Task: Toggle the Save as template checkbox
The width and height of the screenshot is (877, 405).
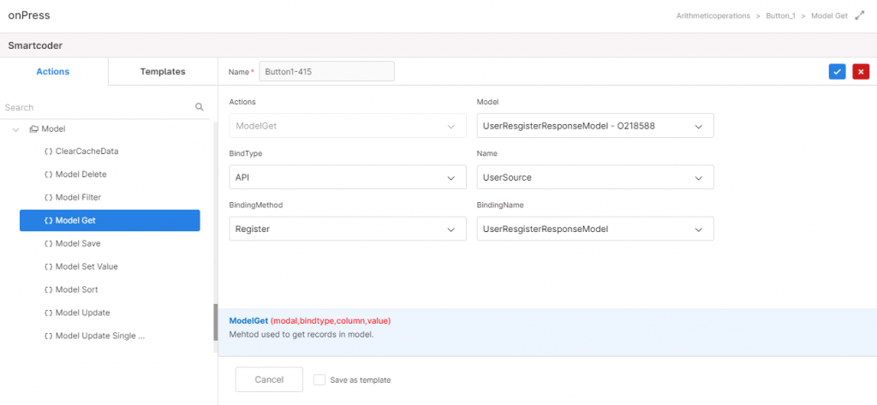Action: (319, 380)
